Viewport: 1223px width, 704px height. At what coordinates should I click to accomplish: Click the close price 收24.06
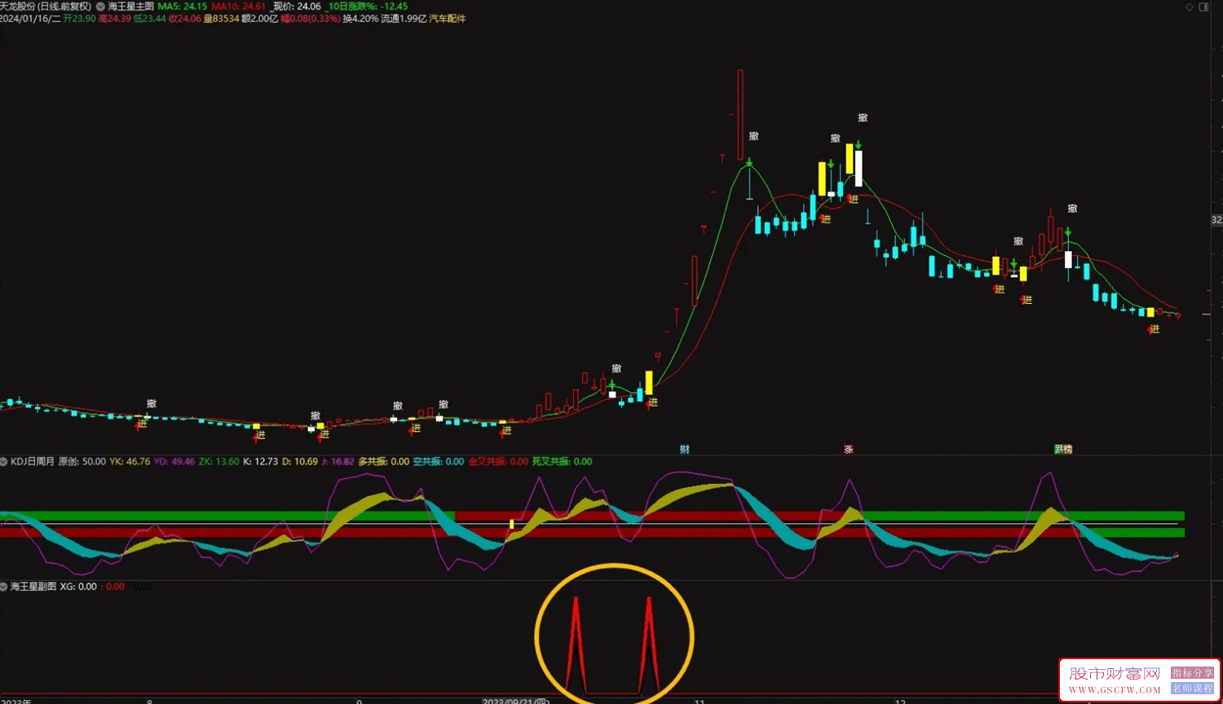pos(185,18)
